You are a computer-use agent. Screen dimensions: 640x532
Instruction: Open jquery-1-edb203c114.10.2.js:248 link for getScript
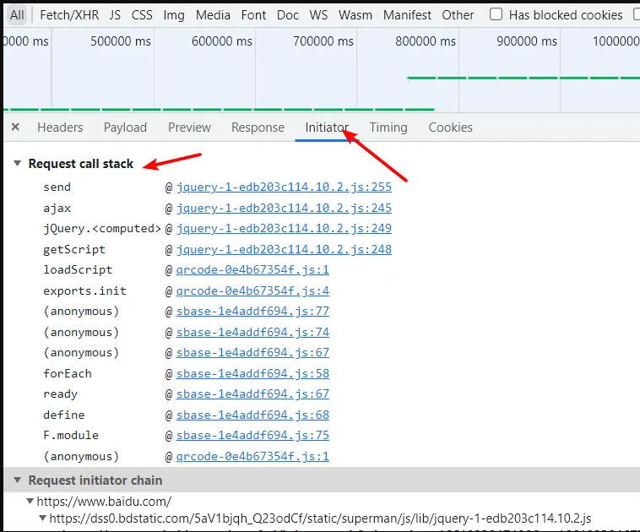coord(284,249)
